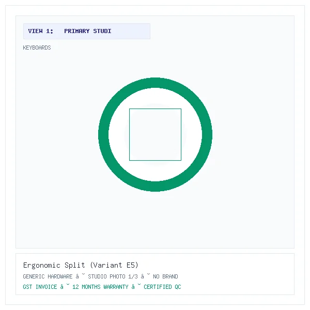310x310 pixels.
Task: Select the square outline inside the circle
Action: pos(155,134)
